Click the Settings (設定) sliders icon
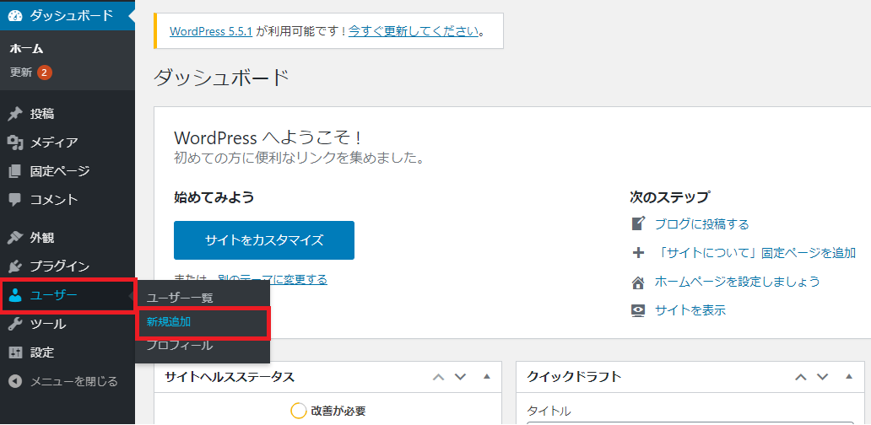 pyautogui.click(x=15, y=352)
